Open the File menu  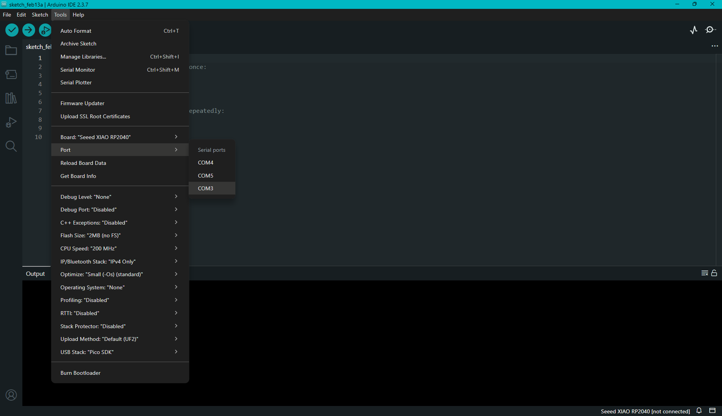point(7,15)
